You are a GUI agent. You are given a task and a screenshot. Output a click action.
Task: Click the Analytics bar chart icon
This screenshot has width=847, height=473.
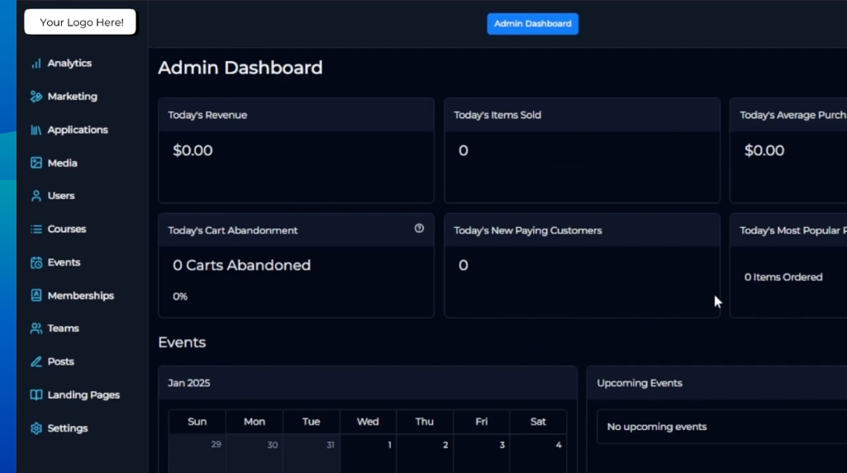[x=36, y=64]
